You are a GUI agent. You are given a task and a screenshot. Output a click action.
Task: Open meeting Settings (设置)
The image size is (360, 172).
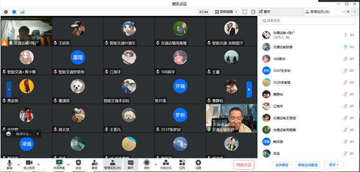pyautogui.click(x=198, y=164)
